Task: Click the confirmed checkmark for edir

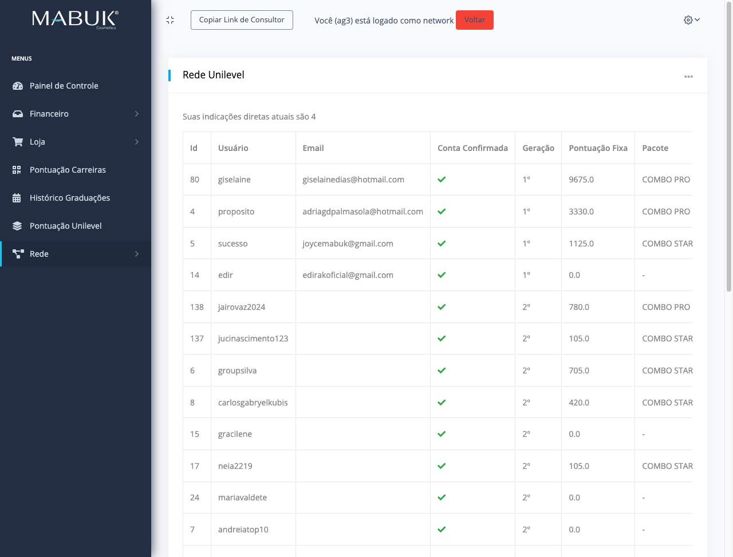Action: tap(442, 275)
